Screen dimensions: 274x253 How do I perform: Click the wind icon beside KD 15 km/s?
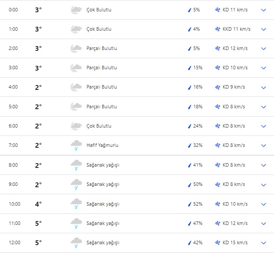[217, 242]
